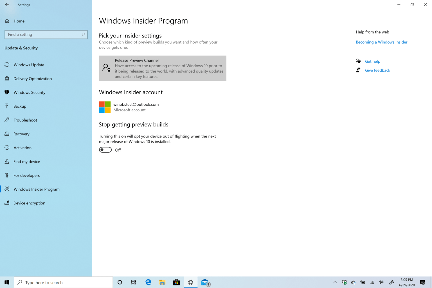Open the volume control in the taskbar
432x288 pixels.
pyautogui.click(x=381, y=282)
